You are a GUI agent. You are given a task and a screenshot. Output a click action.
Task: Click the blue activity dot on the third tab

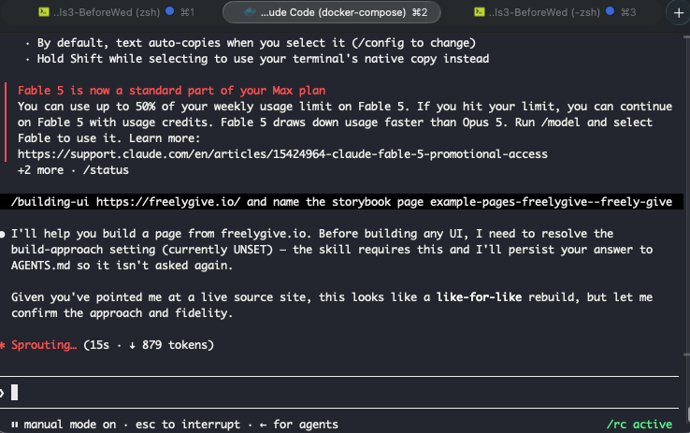[x=610, y=11]
